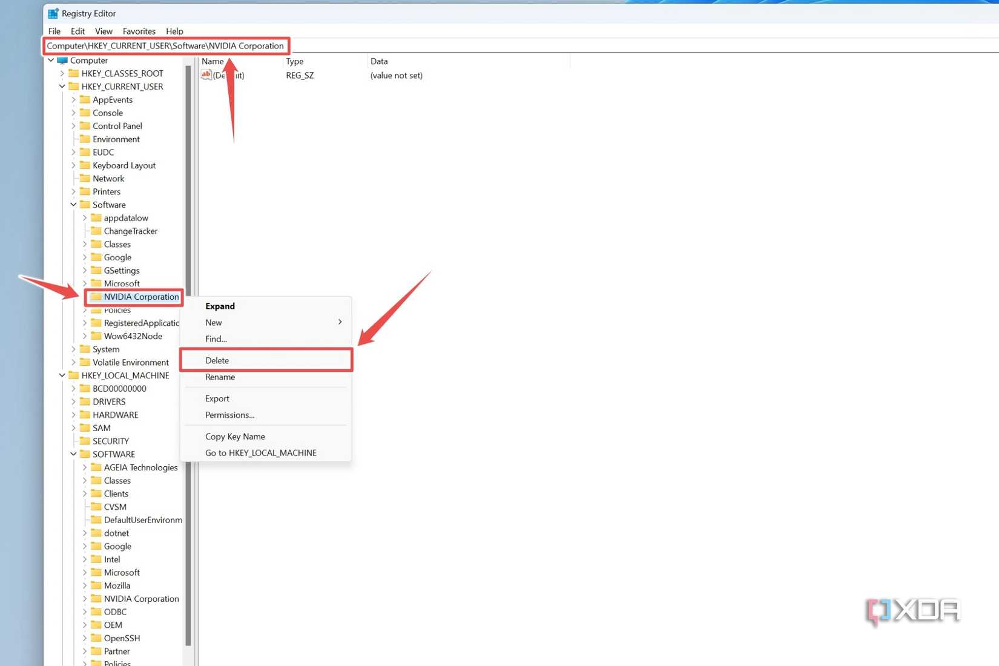Viewport: 999px width, 666px height.
Task: Click the NVIDIA Corporation key folder icon
Action: tap(97, 297)
